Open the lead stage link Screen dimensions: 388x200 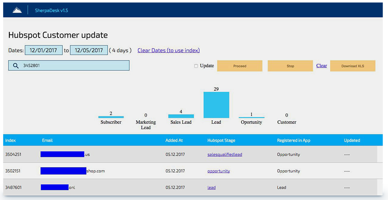[x=211, y=187]
